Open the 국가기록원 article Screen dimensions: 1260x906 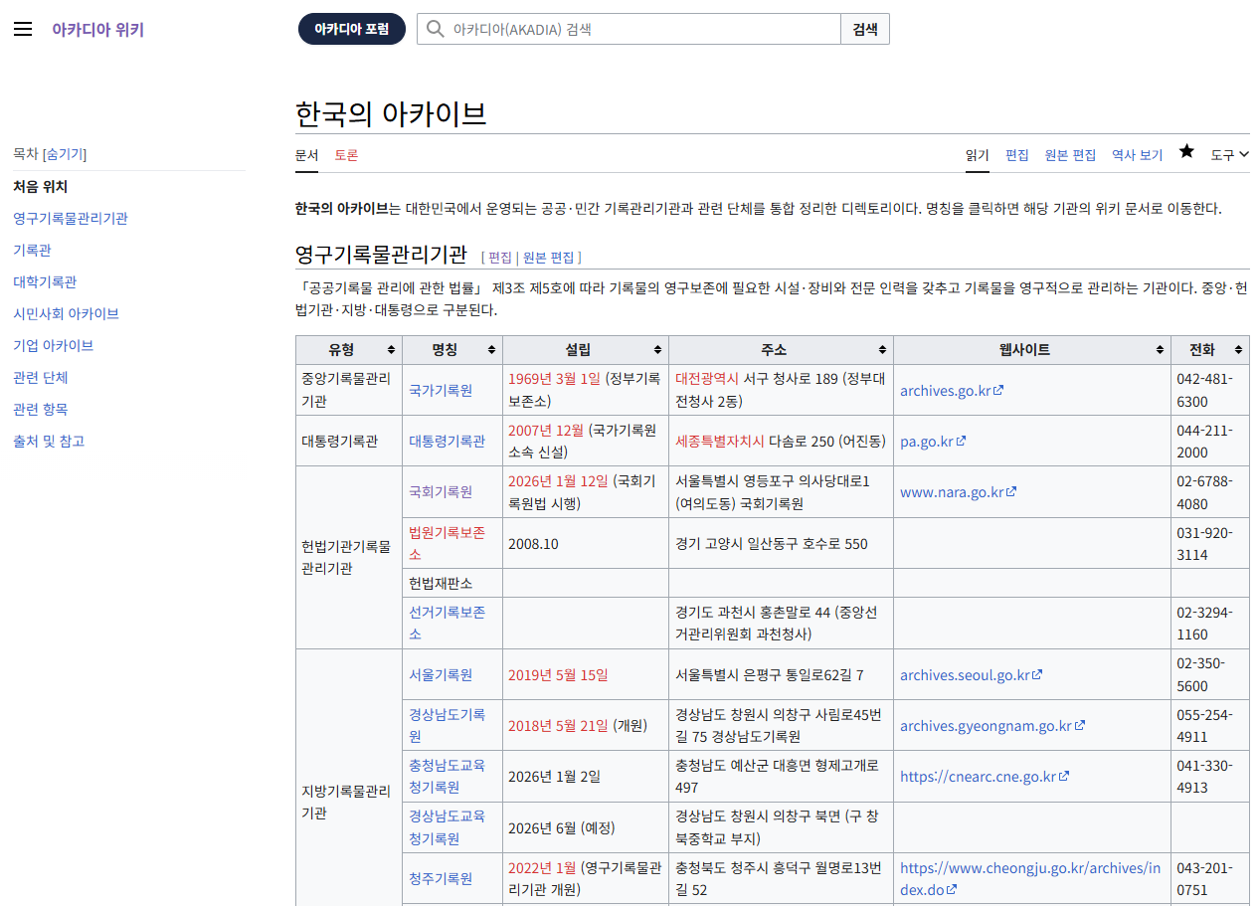click(x=441, y=390)
